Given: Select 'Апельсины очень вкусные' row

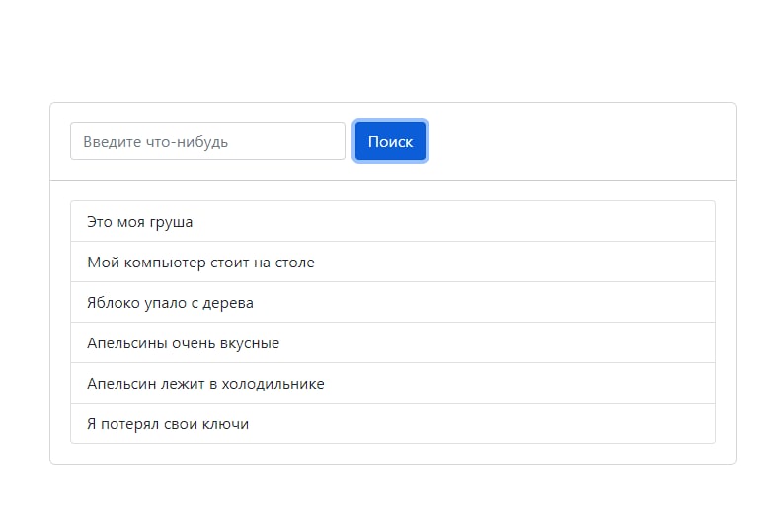Looking at the screenshot, I should 393,343.
